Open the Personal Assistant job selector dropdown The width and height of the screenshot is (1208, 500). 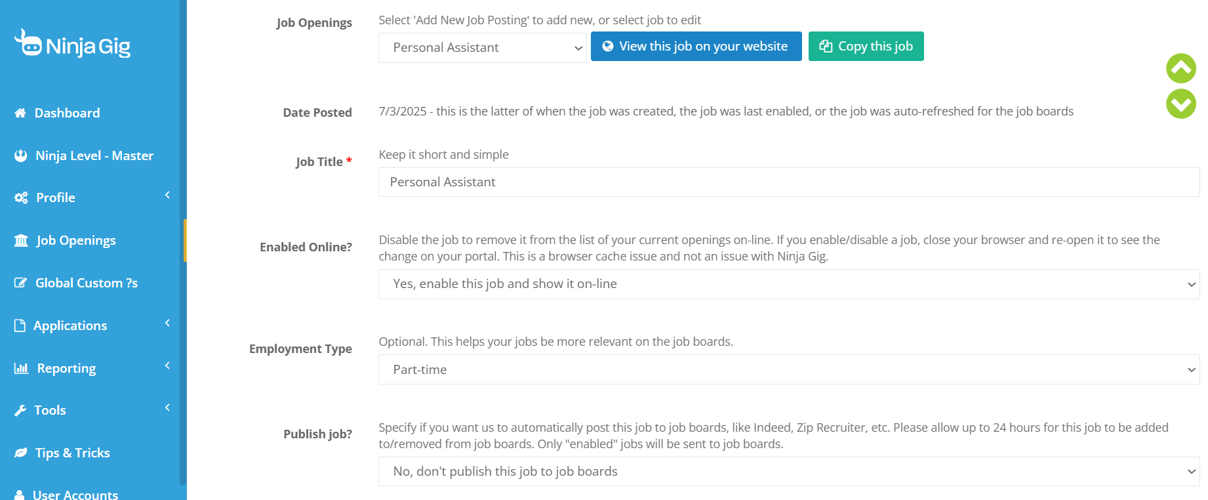(x=483, y=47)
